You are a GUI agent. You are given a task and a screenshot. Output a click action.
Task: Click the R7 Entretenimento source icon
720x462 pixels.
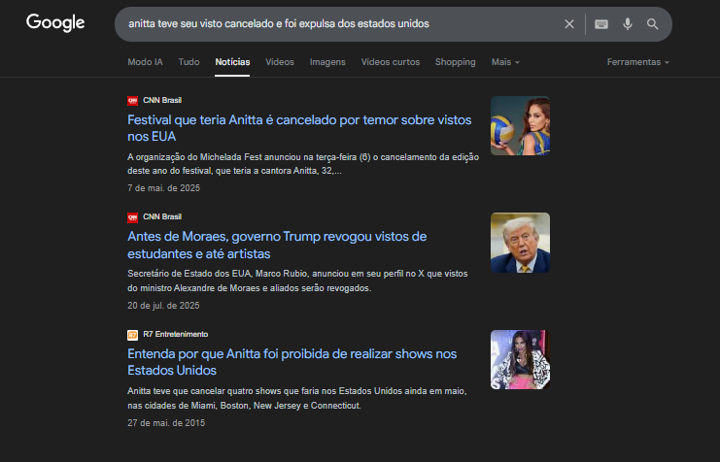pos(133,335)
